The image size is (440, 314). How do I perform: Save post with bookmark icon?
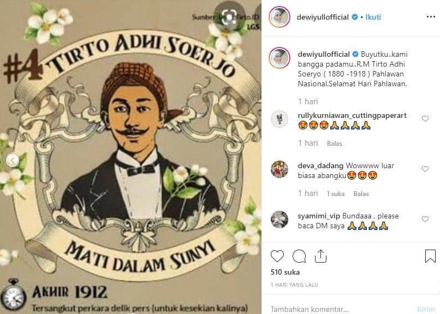pyautogui.click(x=430, y=256)
